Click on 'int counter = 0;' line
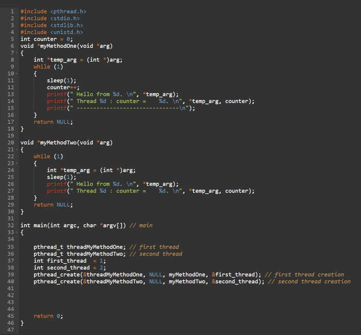 point(46,39)
